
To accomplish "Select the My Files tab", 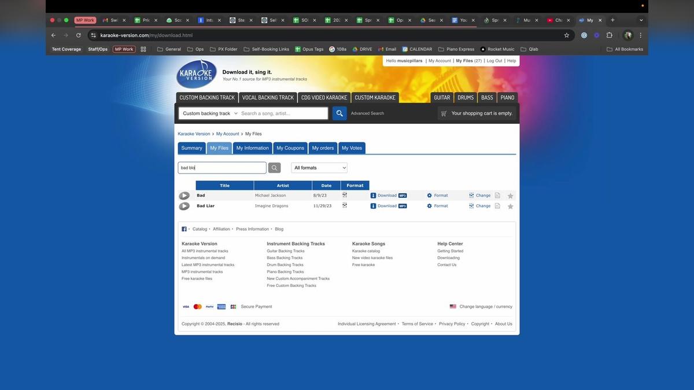I will tap(219, 148).
